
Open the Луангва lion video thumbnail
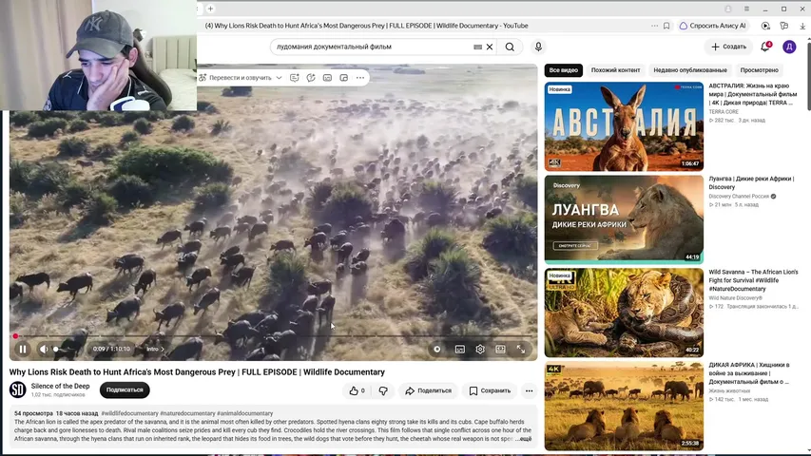point(624,219)
